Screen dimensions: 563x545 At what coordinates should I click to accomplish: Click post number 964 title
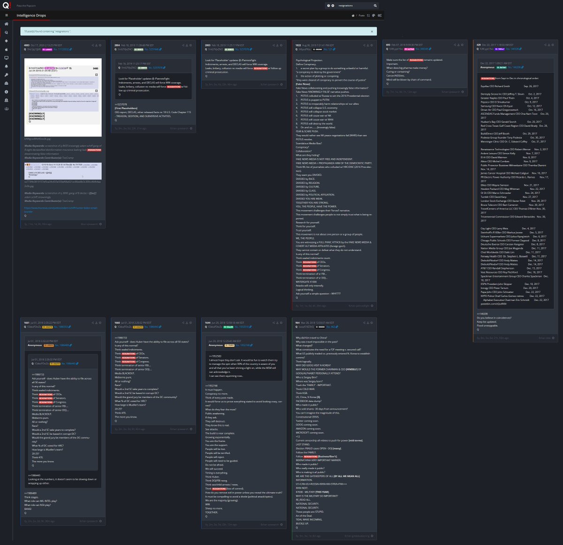pyautogui.click(x=297, y=323)
